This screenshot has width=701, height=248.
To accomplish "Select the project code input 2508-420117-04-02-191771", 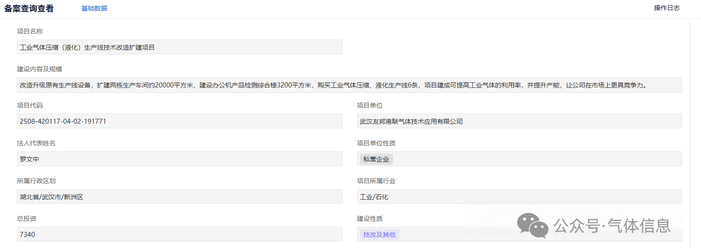I will tap(179, 121).
